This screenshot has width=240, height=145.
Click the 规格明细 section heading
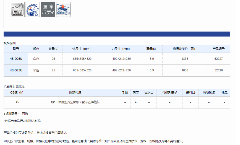pos(10,43)
